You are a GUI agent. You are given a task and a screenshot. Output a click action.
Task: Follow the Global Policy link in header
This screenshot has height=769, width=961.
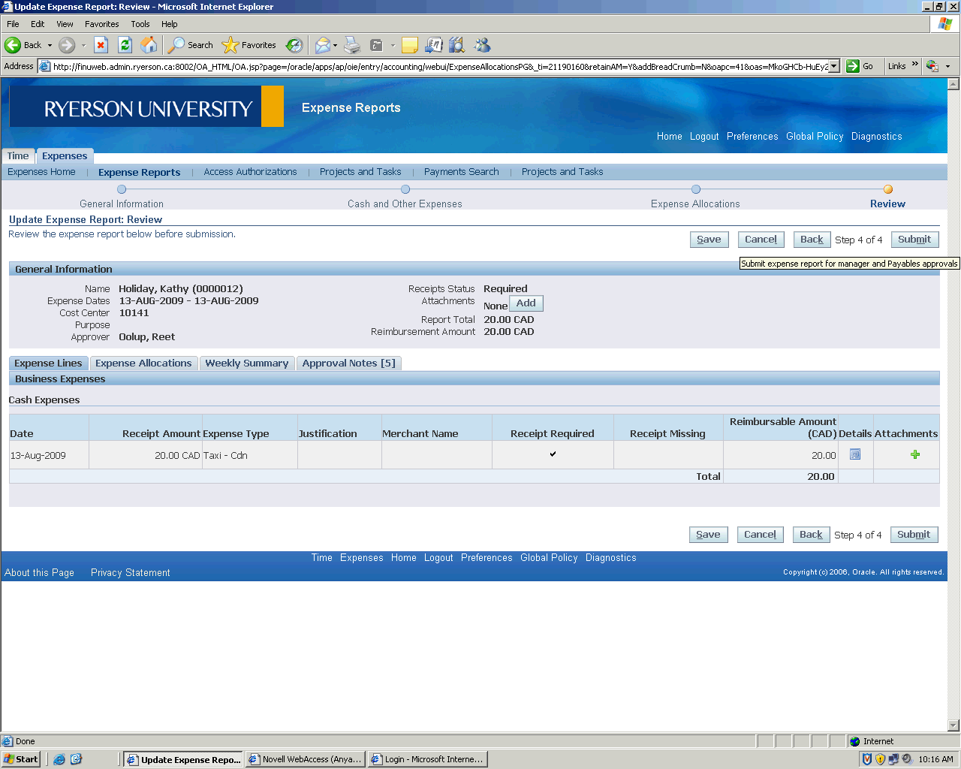pyautogui.click(x=815, y=137)
